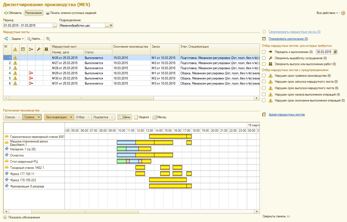347x222 pixels.
Task: Expand the Все действия menu
Action: [327, 13]
